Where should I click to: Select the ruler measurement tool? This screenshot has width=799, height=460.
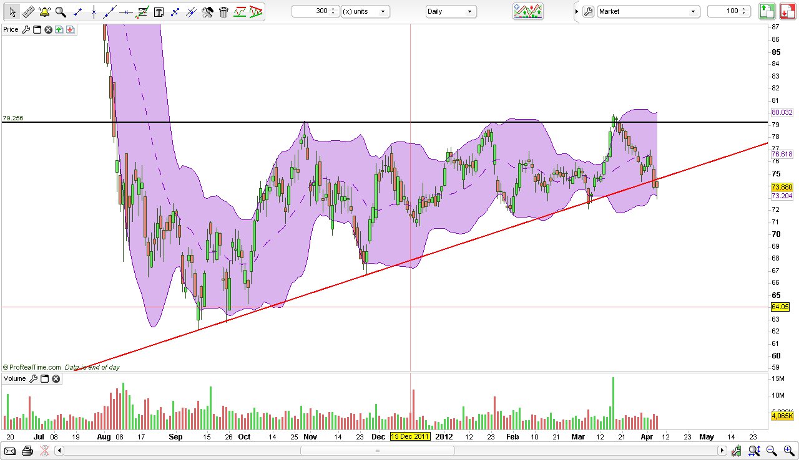click(29, 11)
